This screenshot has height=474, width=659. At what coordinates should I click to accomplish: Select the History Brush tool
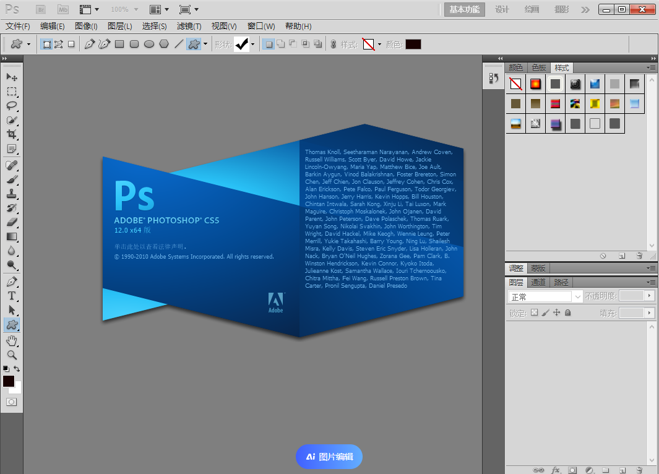(x=12, y=208)
